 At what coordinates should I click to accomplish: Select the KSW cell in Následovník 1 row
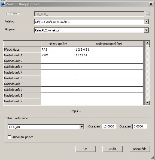[x=58, y=55]
